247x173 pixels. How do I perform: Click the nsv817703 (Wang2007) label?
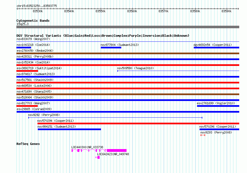click(33, 103)
